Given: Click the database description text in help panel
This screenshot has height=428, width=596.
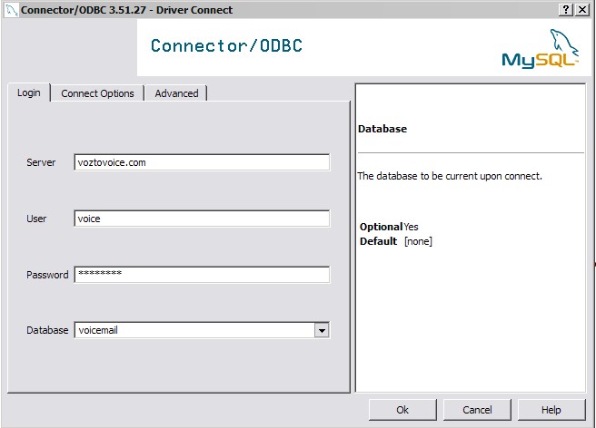Looking at the screenshot, I should click(450, 176).
